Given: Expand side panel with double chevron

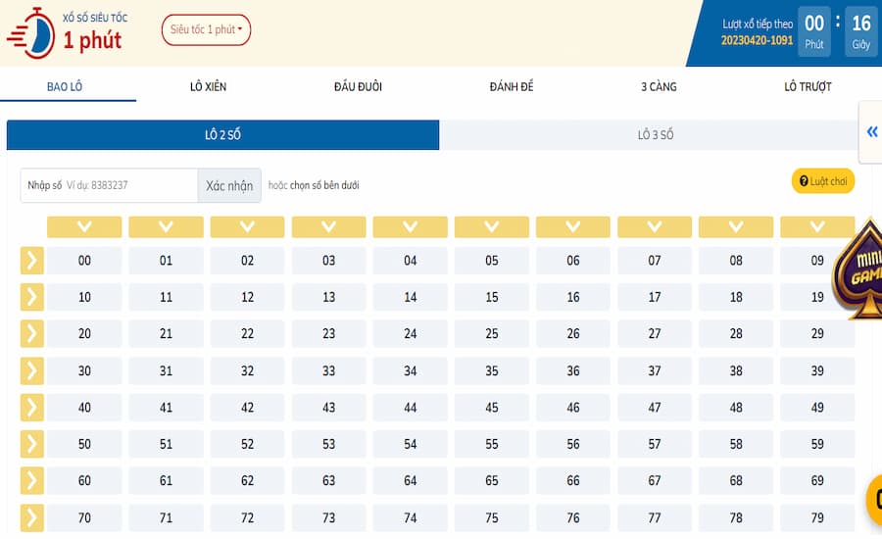Looking at the screenshot, I should (871, 132).
